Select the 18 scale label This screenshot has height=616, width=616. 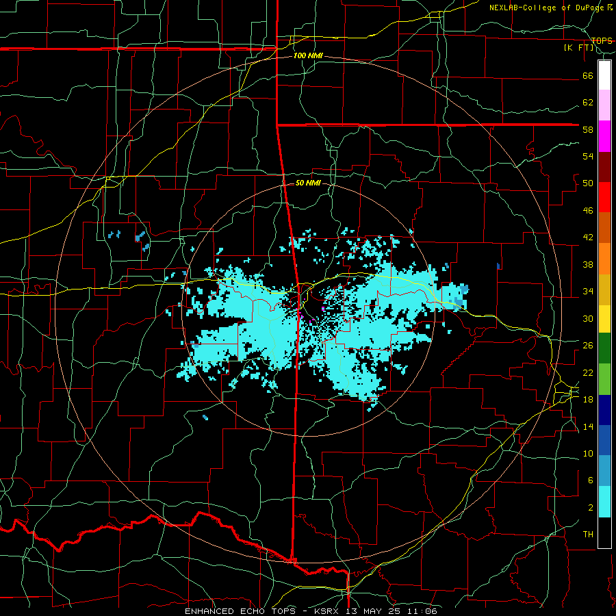[x=588, y=400]
